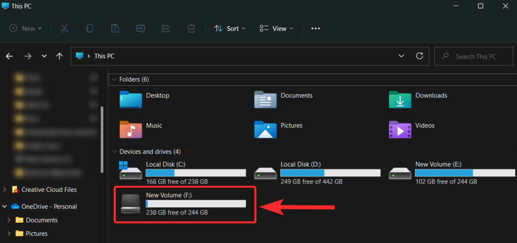Expand the address bar history dropdown
This screenshot has height=243, width=517.
coord(401,56)
